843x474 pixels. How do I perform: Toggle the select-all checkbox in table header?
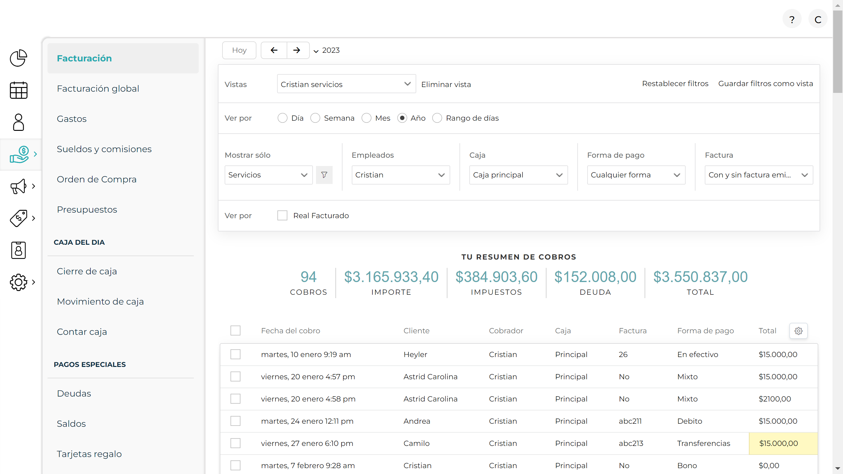pos(235,331)
